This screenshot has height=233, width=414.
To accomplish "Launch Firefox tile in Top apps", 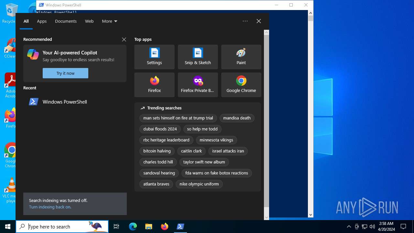I will tap(154, 85).
